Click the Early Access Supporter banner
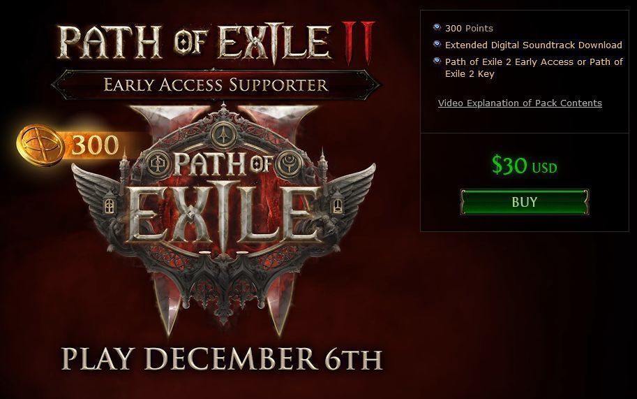Screen dimensions: 637x399 pos(216,85)
